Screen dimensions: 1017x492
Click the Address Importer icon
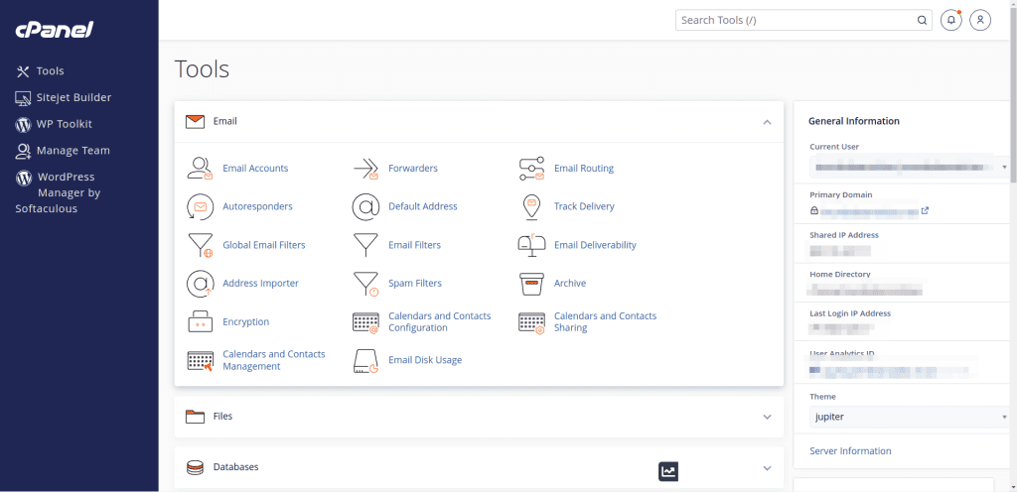[200, 284]
